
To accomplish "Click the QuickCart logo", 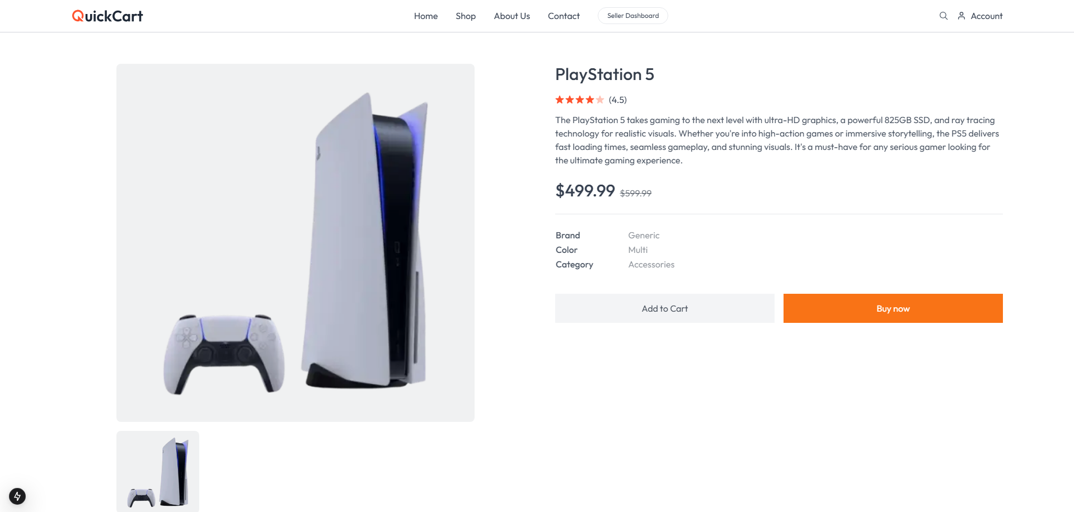I will 107,16.
